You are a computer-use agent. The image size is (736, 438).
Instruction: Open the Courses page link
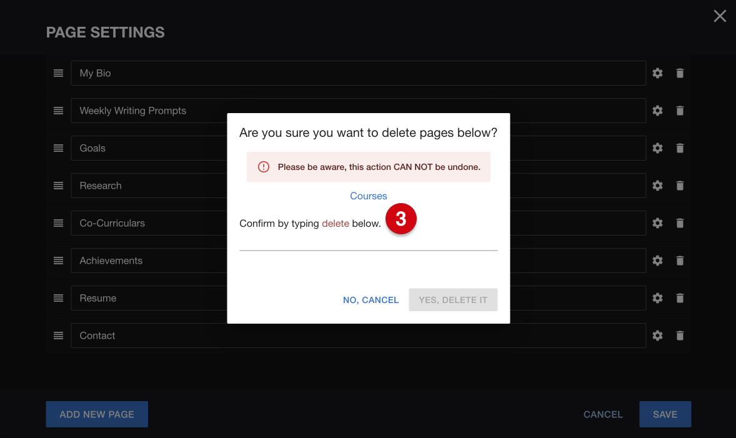click(368, 196)
